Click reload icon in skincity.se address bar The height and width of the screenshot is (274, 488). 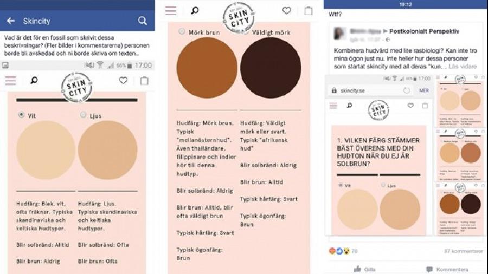pyautogui.click(x=407, y=90)
